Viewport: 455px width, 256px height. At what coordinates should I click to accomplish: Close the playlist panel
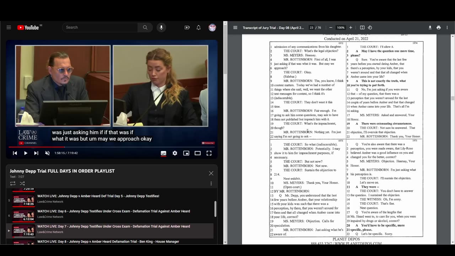tap(211, 173)
